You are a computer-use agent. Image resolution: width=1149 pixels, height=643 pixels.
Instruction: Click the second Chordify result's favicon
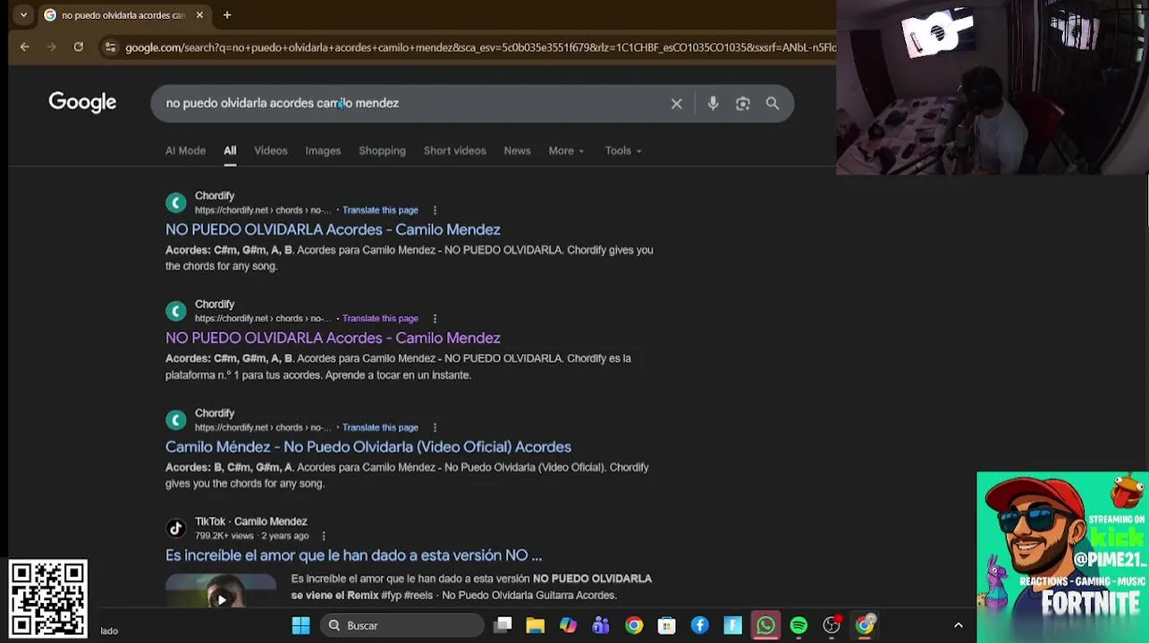[176, 311]
